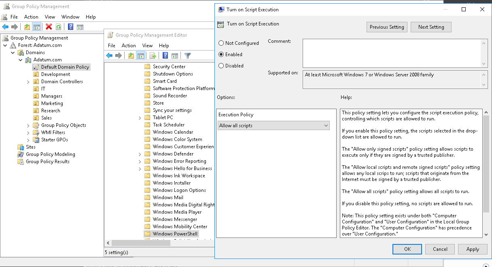Click the red Delete X toolbar icon

[x=49, y=27]
